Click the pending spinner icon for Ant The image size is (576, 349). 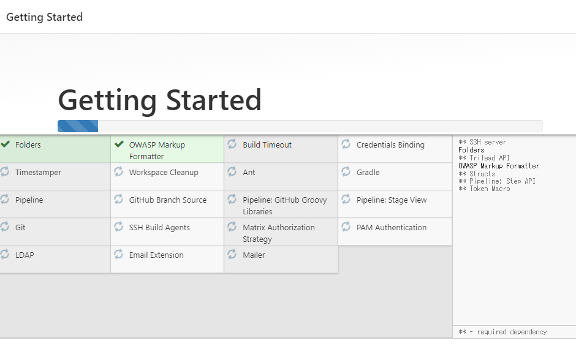(x=232, y=171)
